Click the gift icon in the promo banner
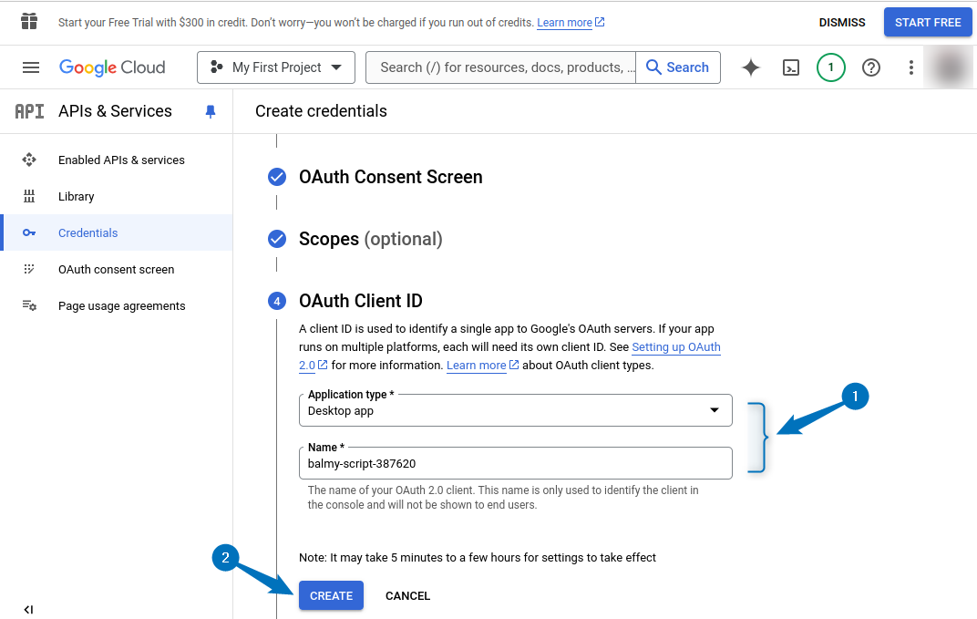977x619 pixels. click(x=28, y=22)
